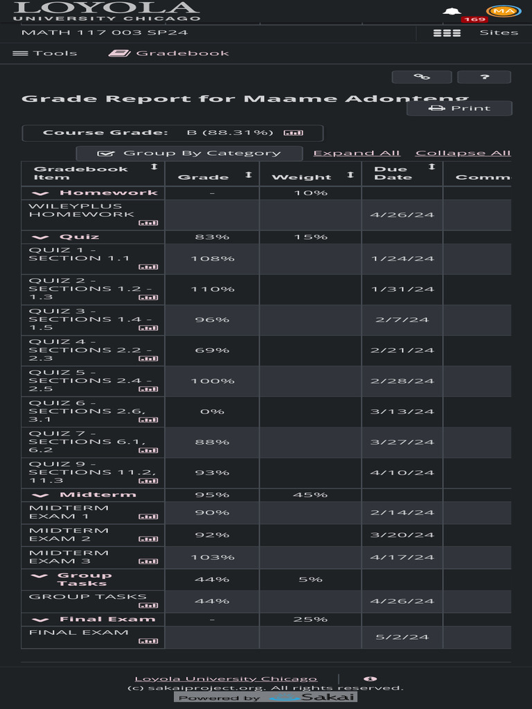Open the Tools menu

pos(45,53)
